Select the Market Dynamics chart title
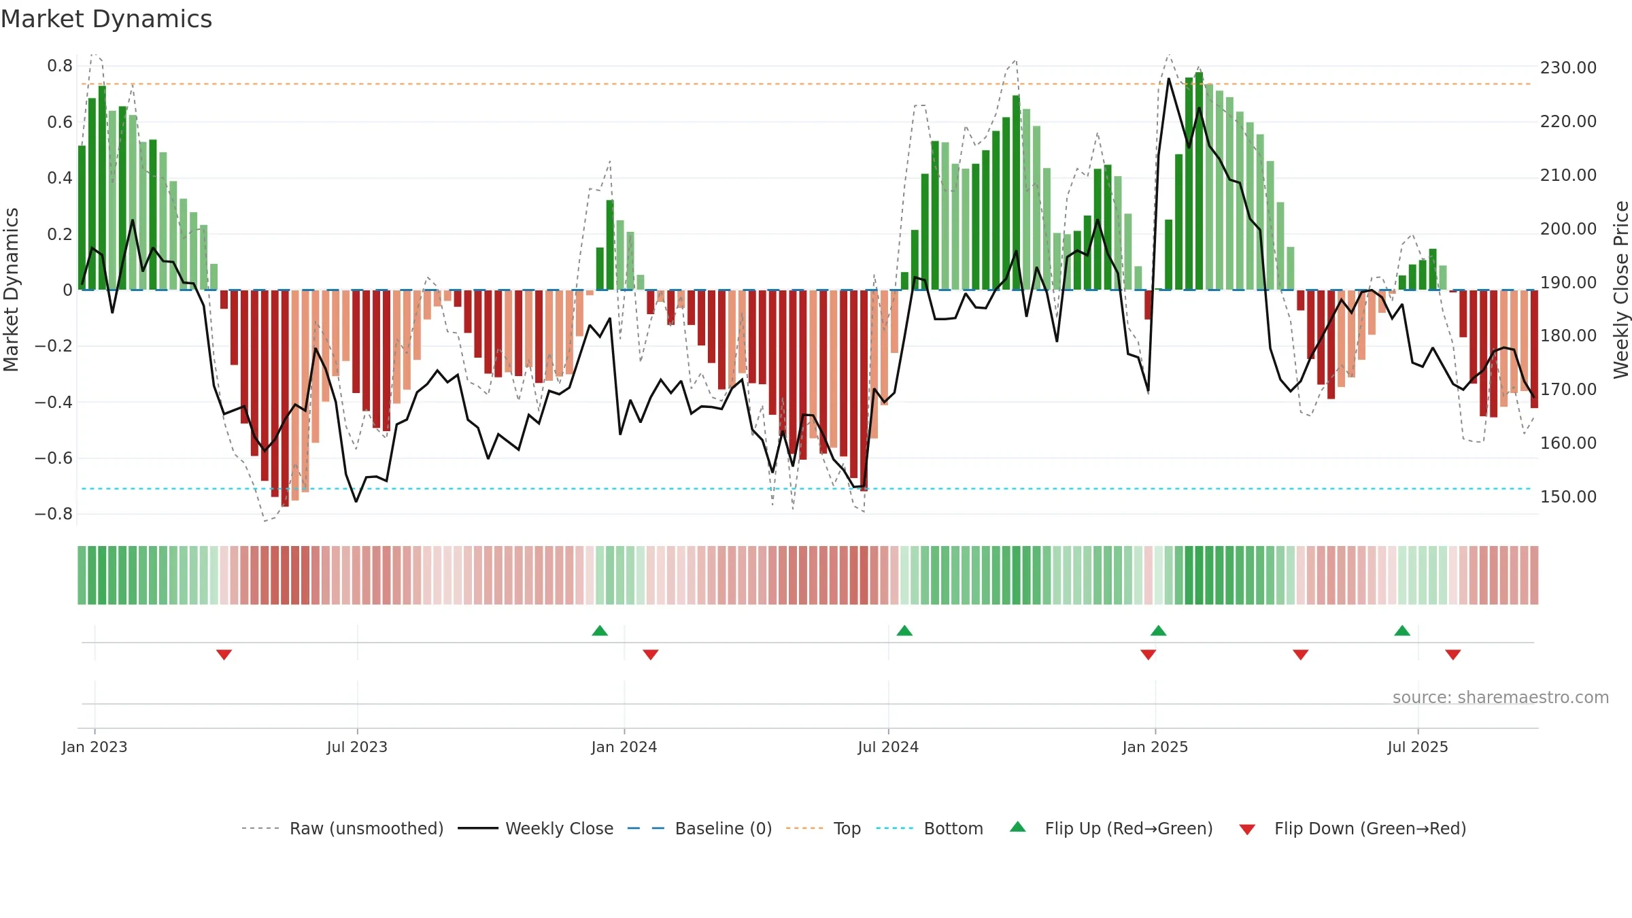The image size is (1632, 918). (x=106, y=19)
